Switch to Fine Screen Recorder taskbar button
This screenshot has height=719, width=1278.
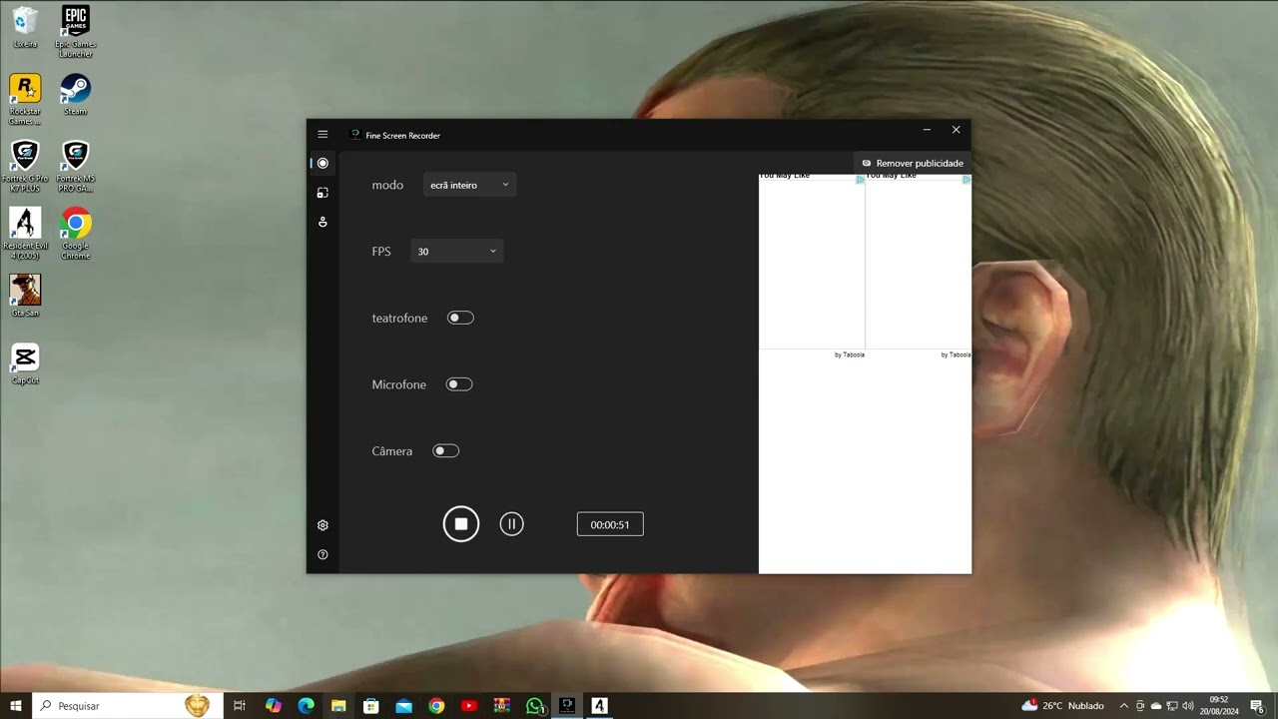pyautogui.click(x=567, y=706)
